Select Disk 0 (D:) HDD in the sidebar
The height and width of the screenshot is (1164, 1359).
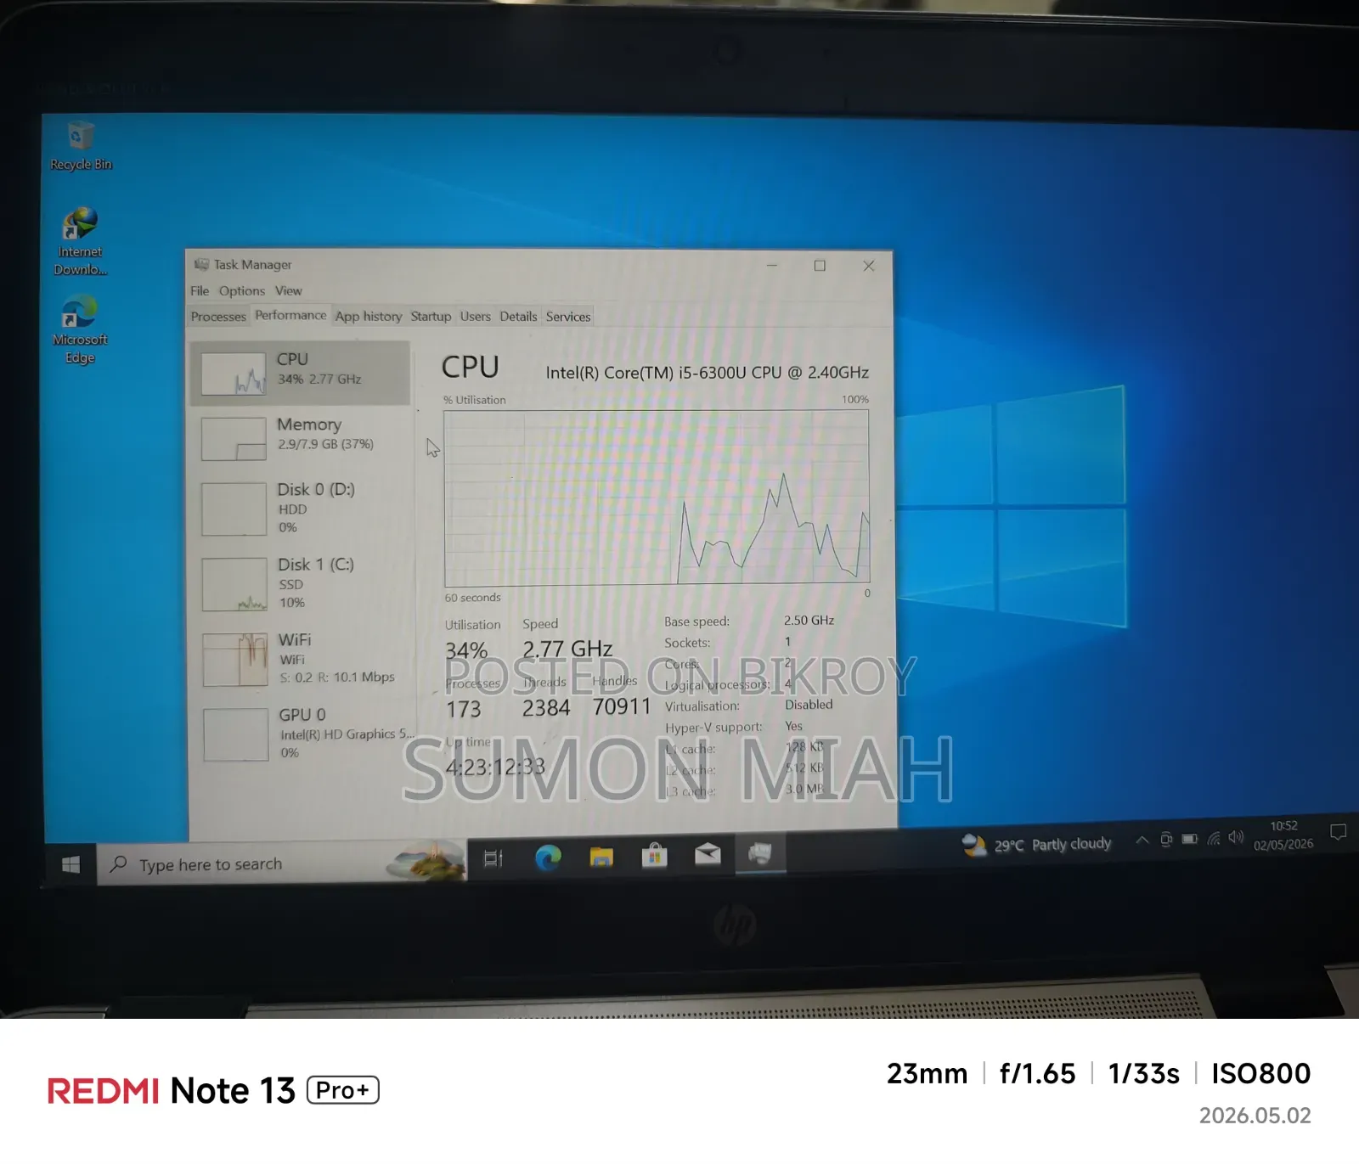(x=302, y=509)
